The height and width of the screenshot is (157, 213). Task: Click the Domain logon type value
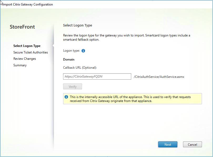(69, 59)
